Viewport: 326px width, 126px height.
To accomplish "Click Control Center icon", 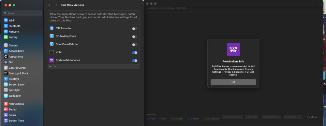I will click(x=6, y=68).
